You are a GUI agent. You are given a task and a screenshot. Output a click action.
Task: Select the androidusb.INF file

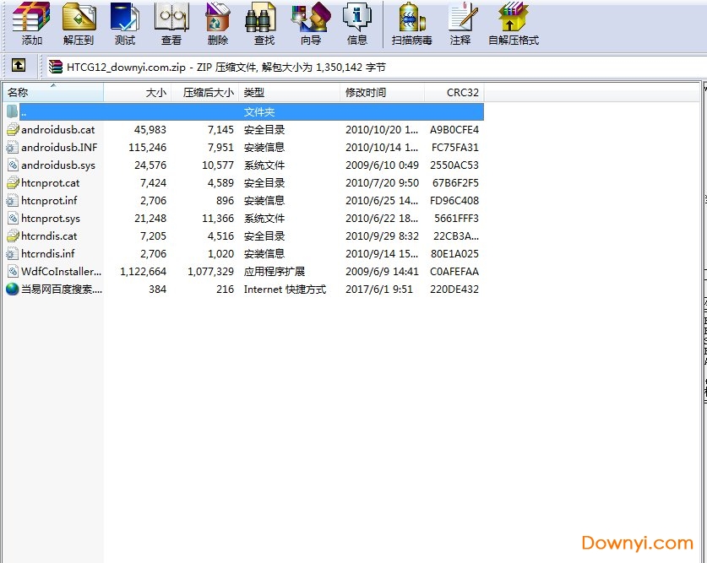(58, 148)
